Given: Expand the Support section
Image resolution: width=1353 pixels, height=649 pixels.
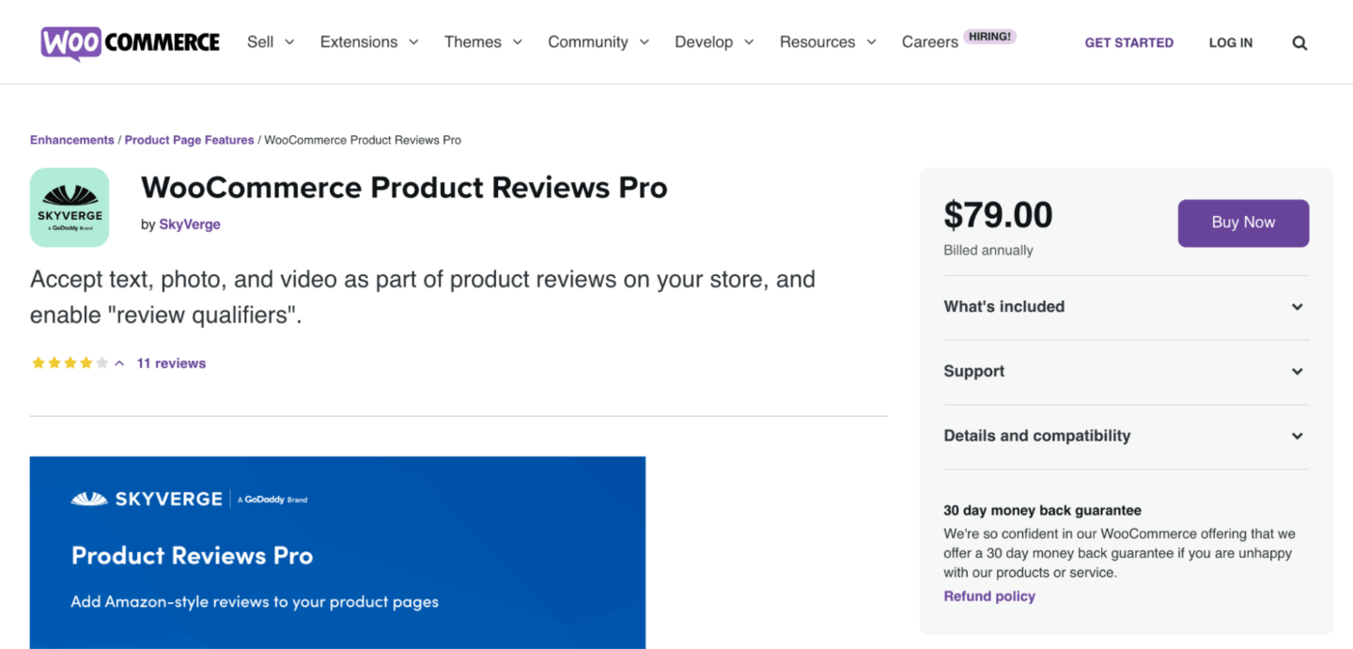Looking at the screenshot, I should 1126,372.
